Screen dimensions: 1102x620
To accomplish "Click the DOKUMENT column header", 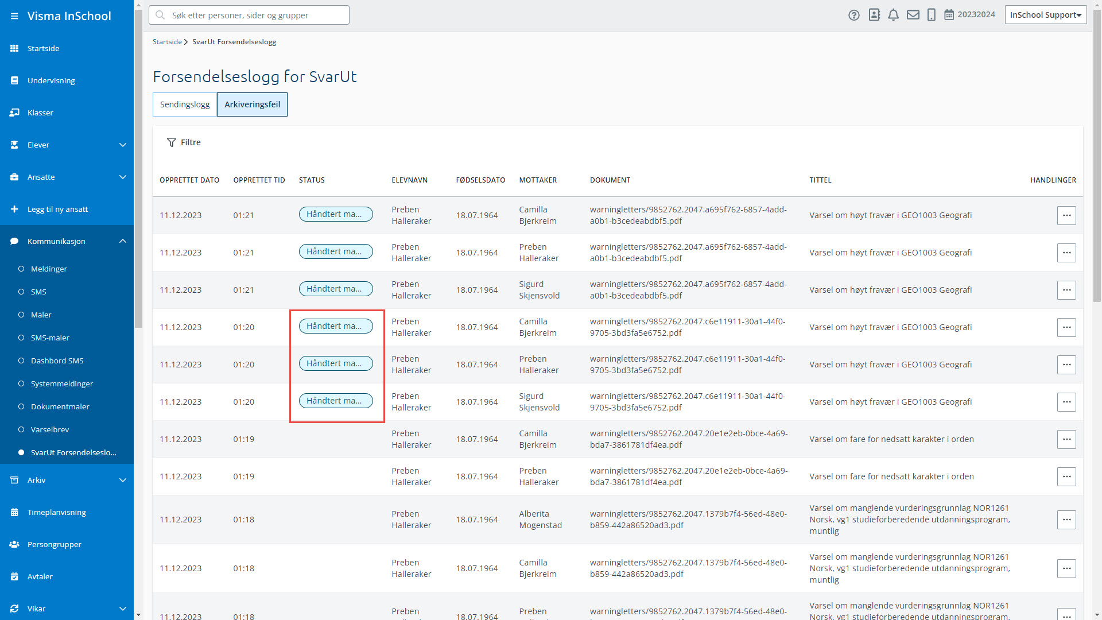I will [610, 180].
